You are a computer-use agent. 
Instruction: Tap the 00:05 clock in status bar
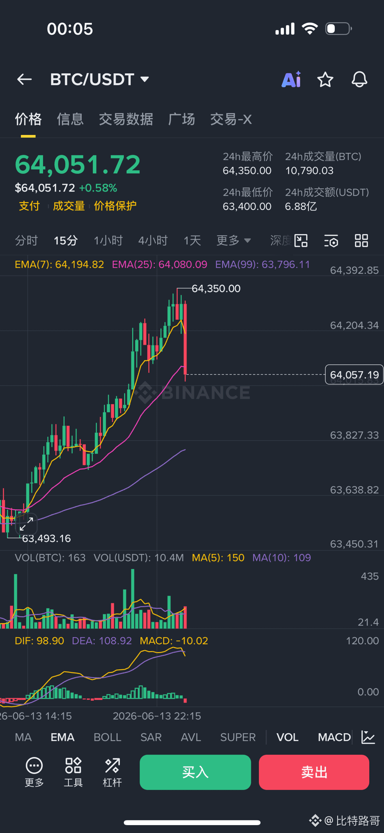tap(70, 29)
